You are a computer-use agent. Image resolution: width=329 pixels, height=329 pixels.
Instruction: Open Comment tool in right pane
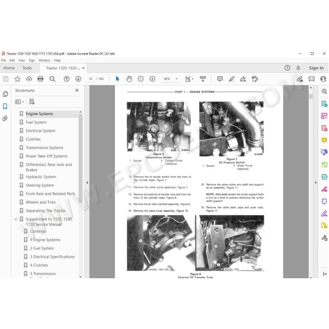click(x=324, y=140)
